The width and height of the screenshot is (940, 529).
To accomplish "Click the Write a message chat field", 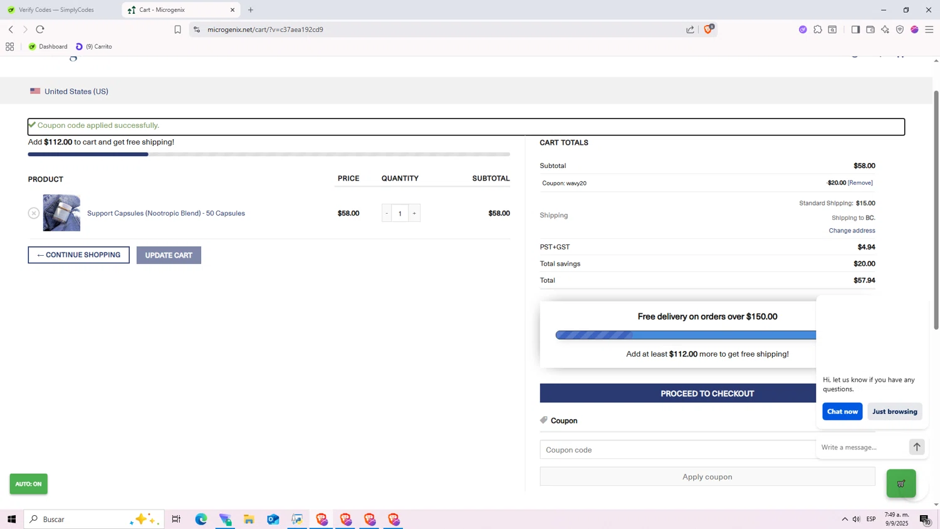I will point(862,448).
